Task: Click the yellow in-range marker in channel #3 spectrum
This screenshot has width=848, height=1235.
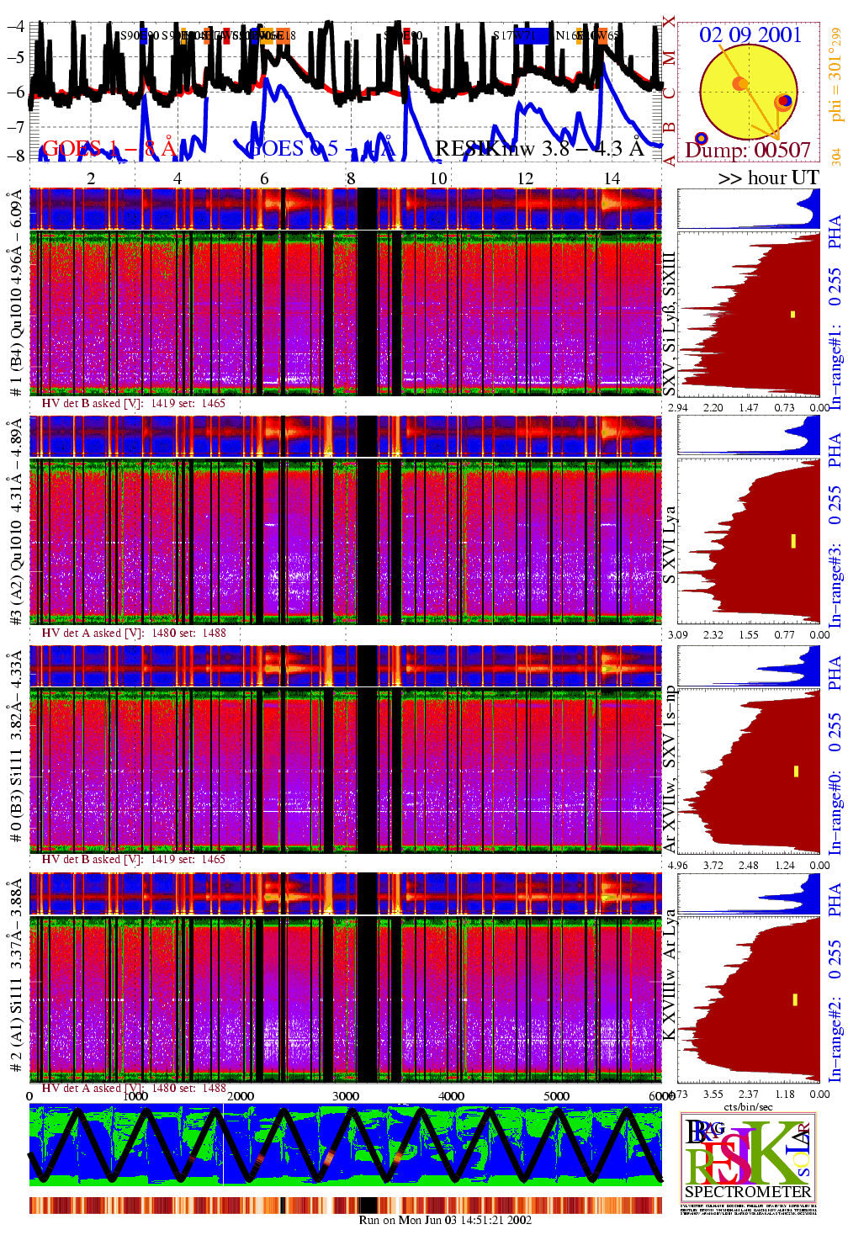Action: tap(792, 540)
